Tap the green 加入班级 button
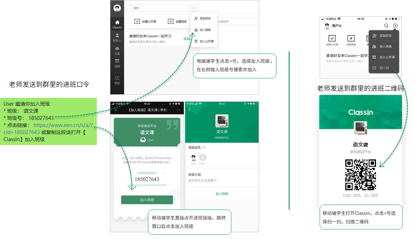Screen dimensions: 419x239 [147, 200]
